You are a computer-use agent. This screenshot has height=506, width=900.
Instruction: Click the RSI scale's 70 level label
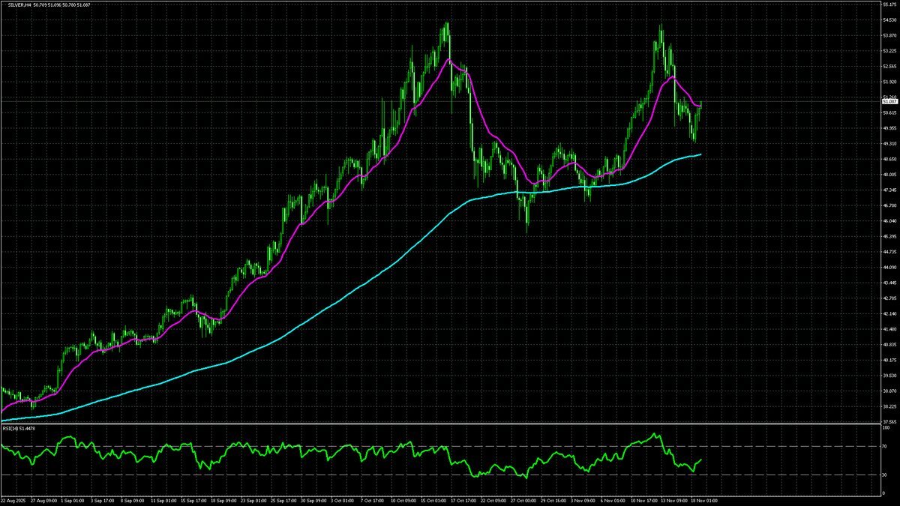[x=886, y=447]
